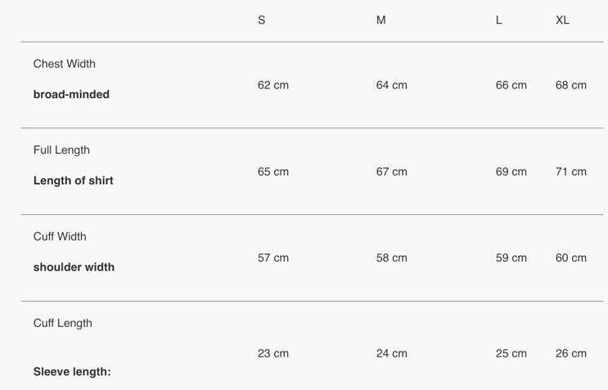Click the Length of shirt label
This screenshot has width=608, height=390.
(73, 181)
